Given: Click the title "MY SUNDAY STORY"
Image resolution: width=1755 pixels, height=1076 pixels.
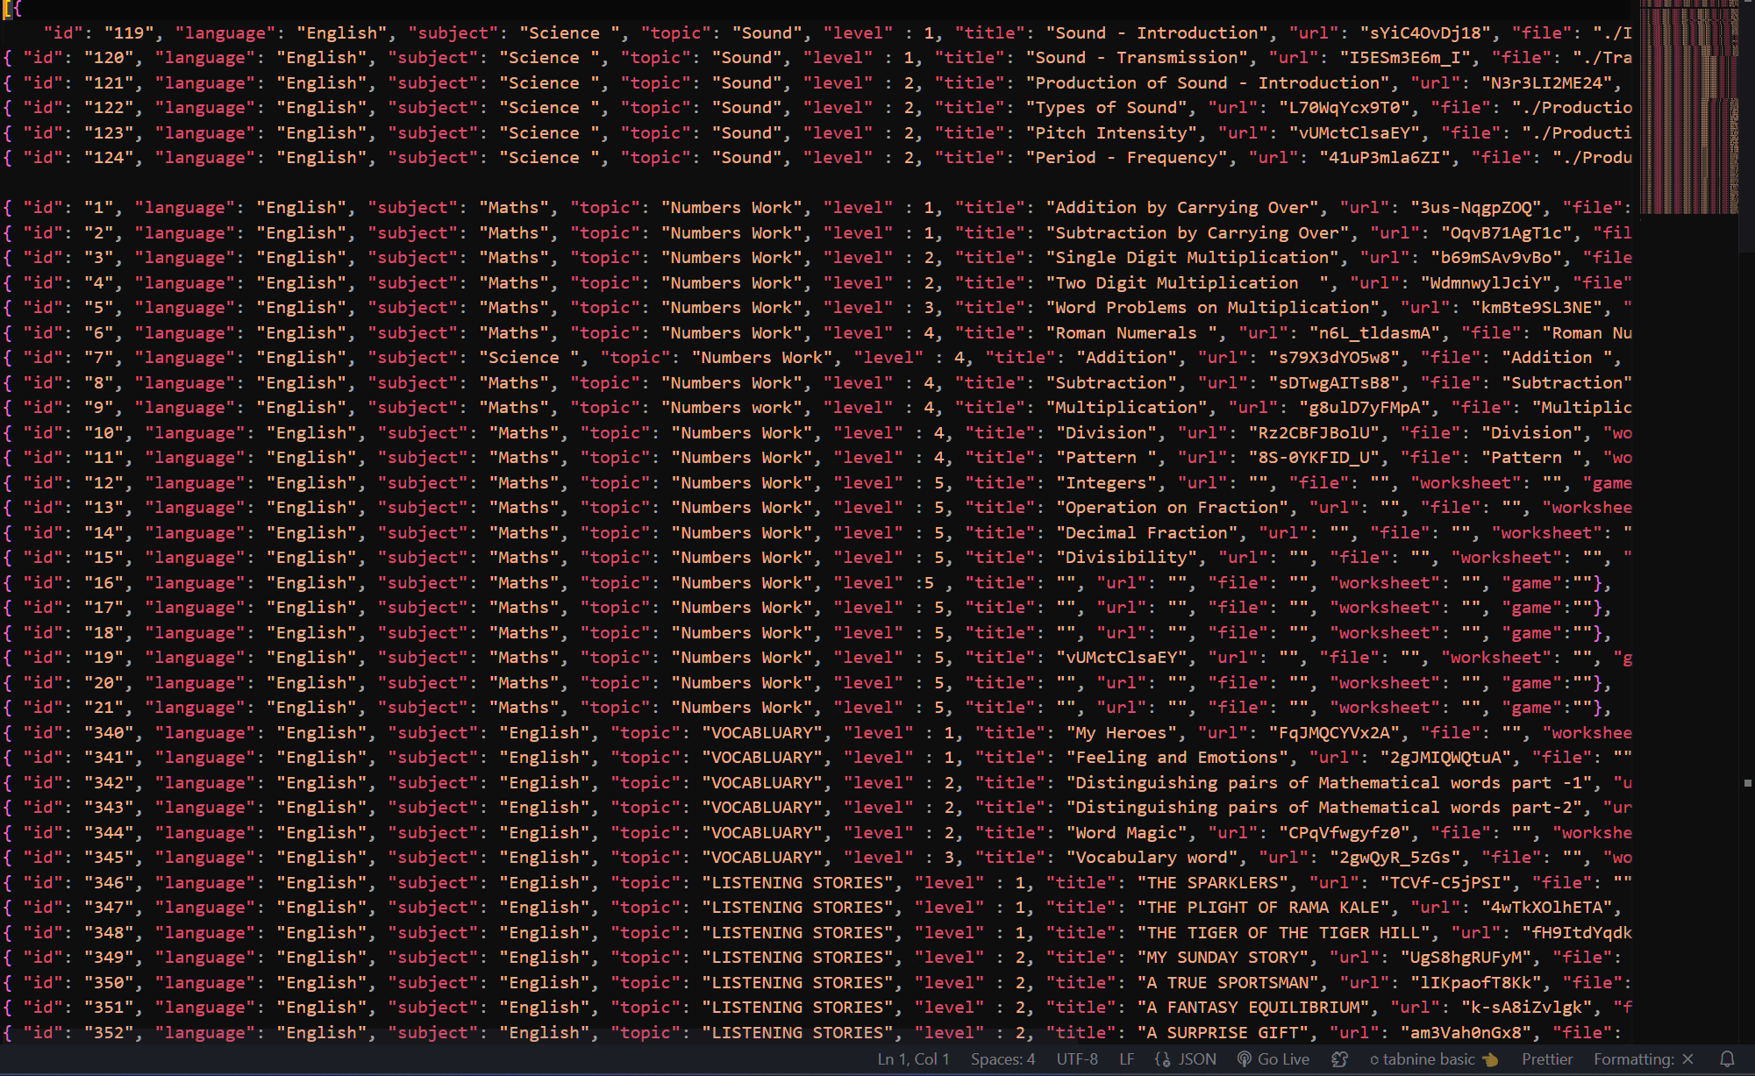Looking at the screenshot, I should click(1223, 958).
